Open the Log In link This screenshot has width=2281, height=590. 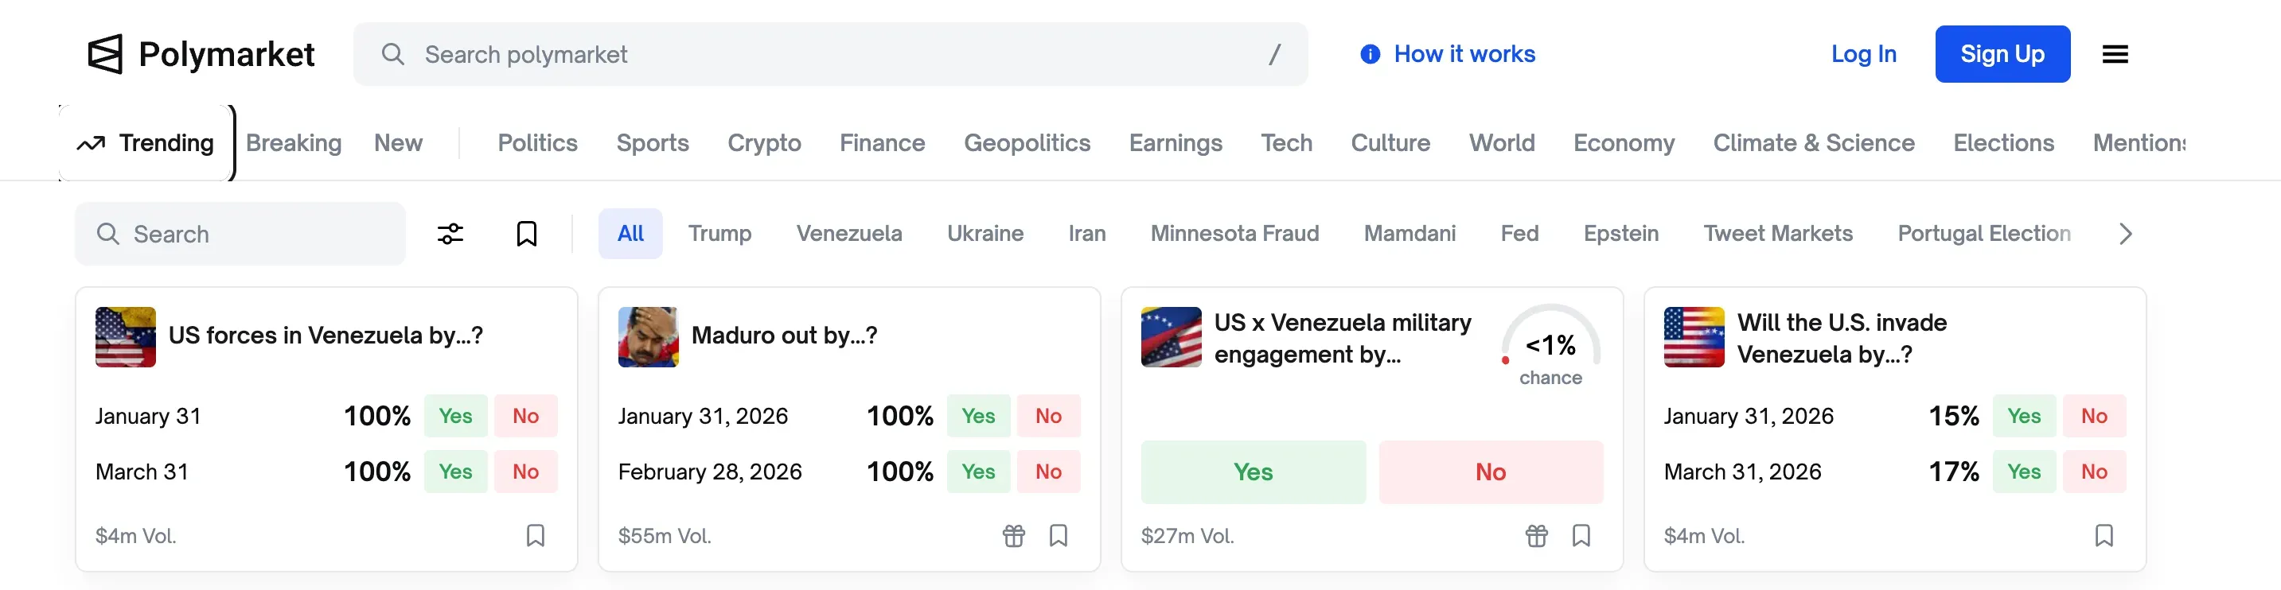(x=1863, y=54)
